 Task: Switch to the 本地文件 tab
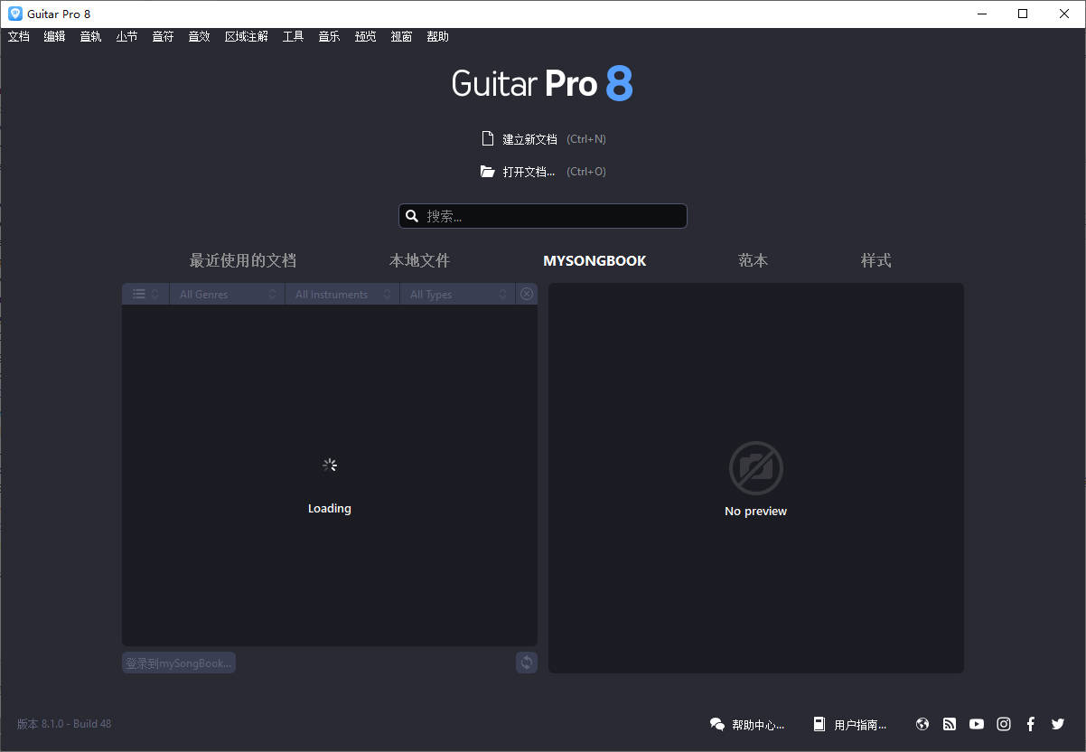pos(419,260)
